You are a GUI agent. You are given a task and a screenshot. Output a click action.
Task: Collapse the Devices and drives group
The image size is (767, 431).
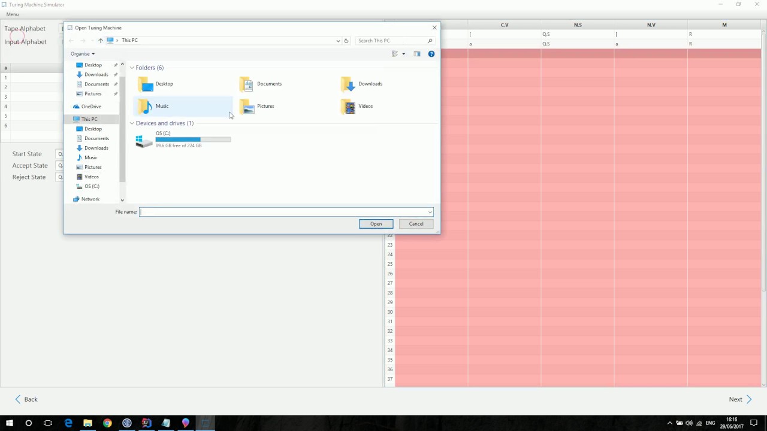pos(132,123)
